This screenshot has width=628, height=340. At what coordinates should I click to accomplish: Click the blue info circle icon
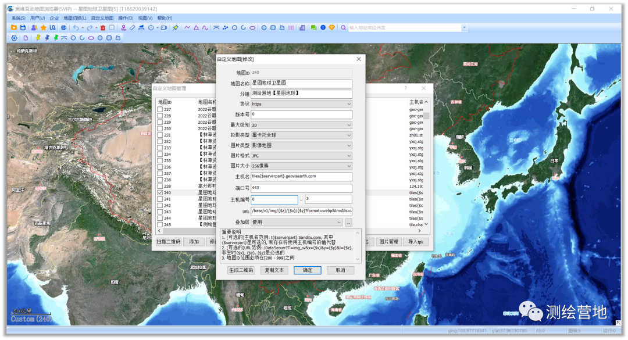(x=323, y=28)
